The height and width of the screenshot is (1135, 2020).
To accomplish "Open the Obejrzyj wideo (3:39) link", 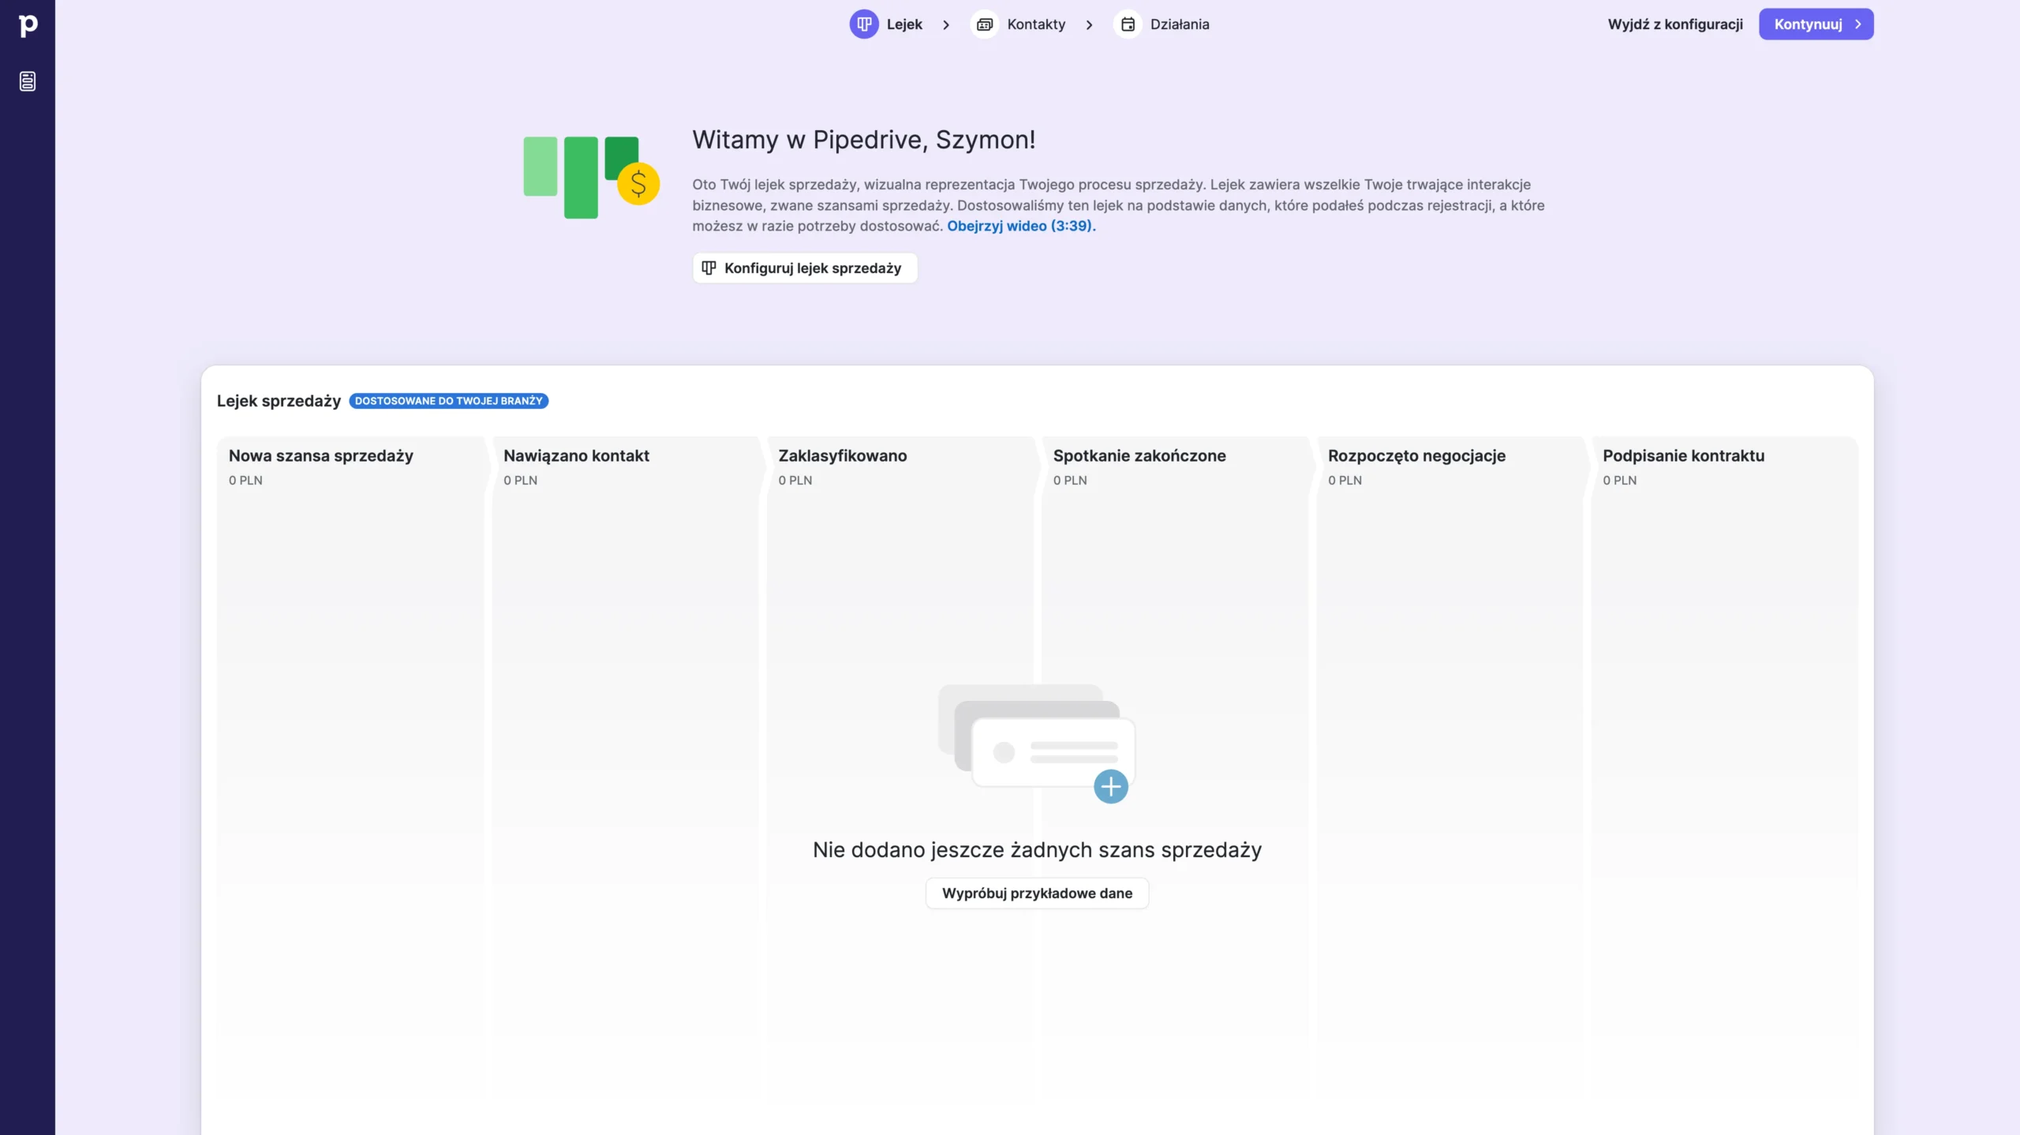I will (1021, 226).
